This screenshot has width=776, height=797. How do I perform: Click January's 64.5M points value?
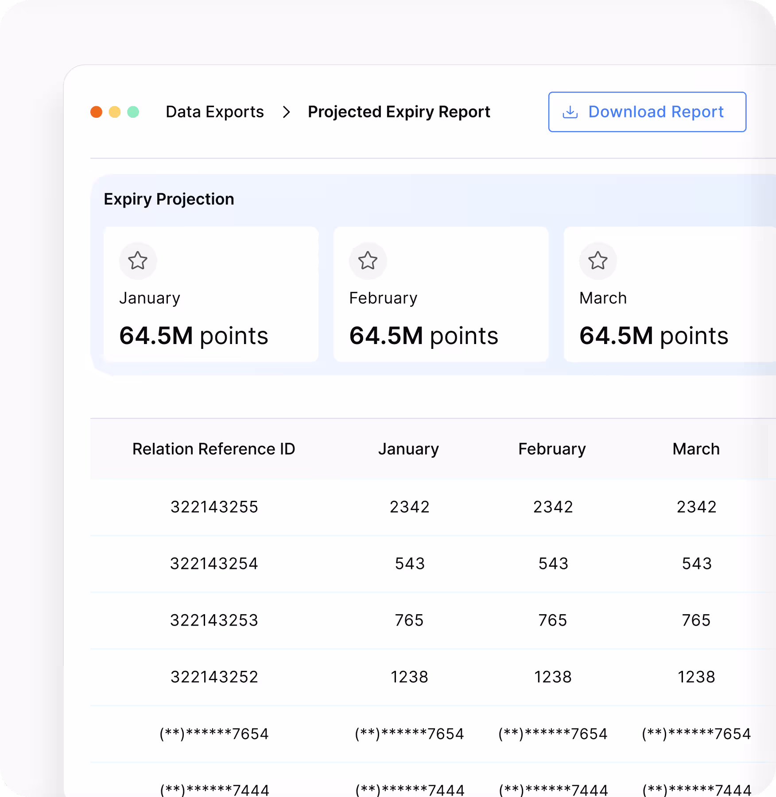(x=194, y=336)
